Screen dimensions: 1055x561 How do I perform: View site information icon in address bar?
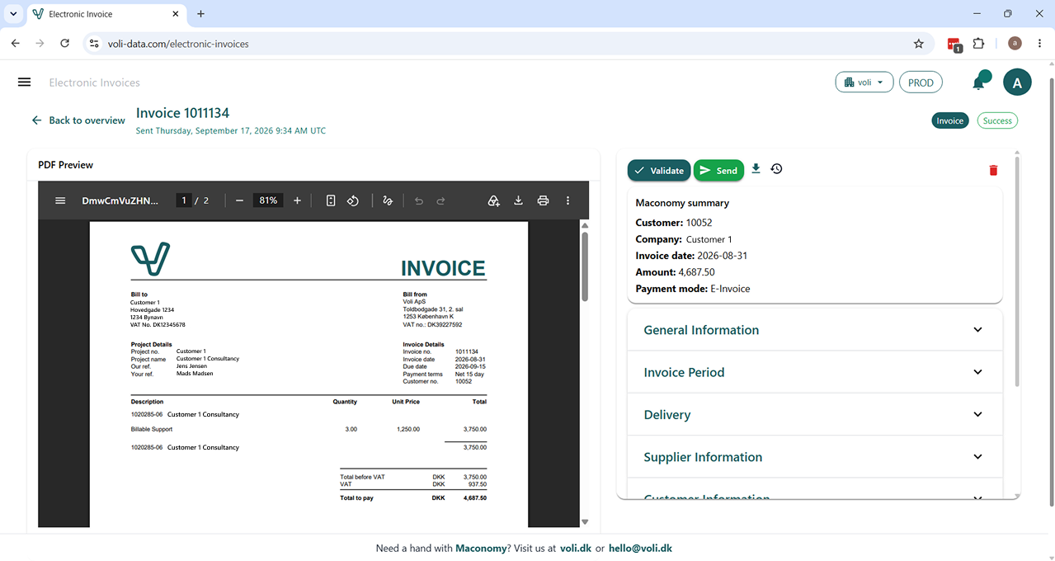pyautogui.click(x=94, y=44)
